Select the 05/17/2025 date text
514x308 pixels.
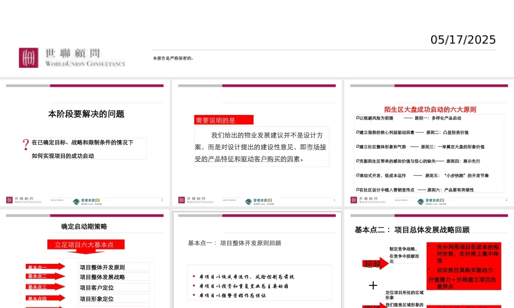[463, 40]
